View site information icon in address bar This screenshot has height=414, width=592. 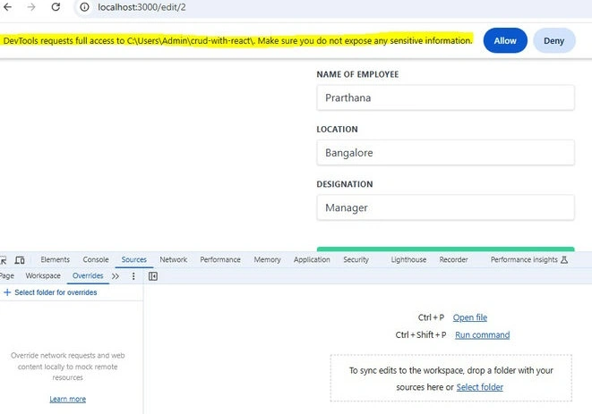[84, 7]
